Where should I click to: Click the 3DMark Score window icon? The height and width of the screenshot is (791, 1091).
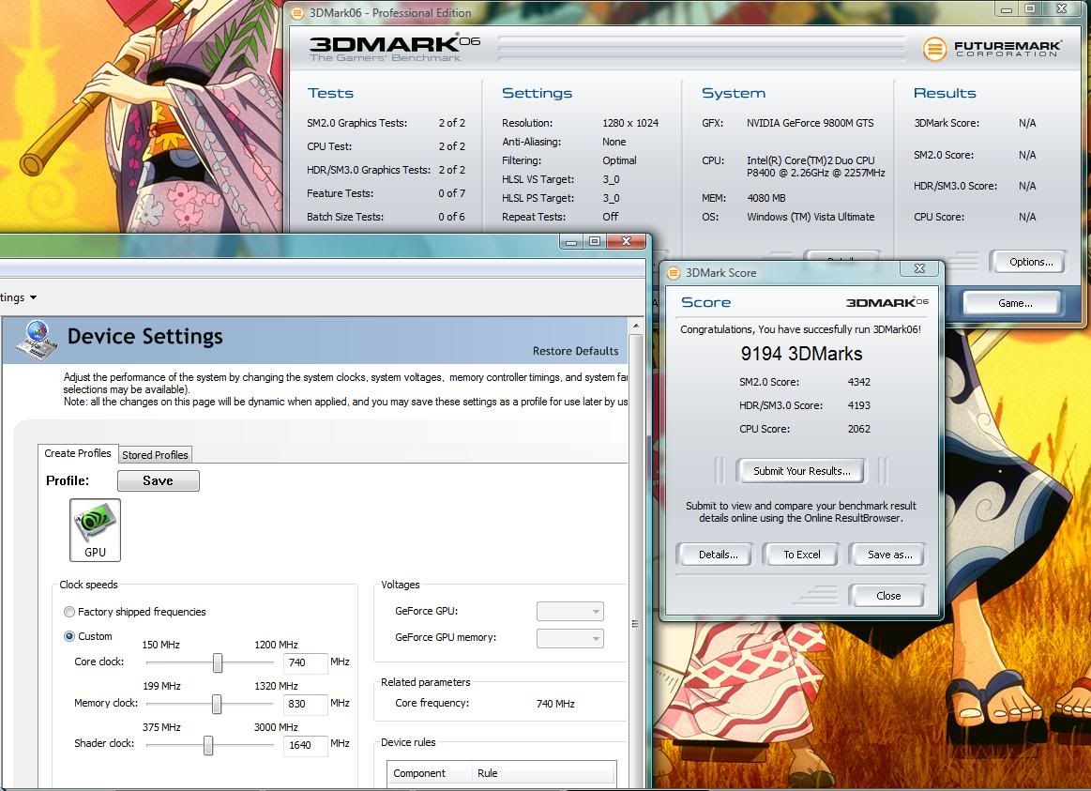point(674,272)
